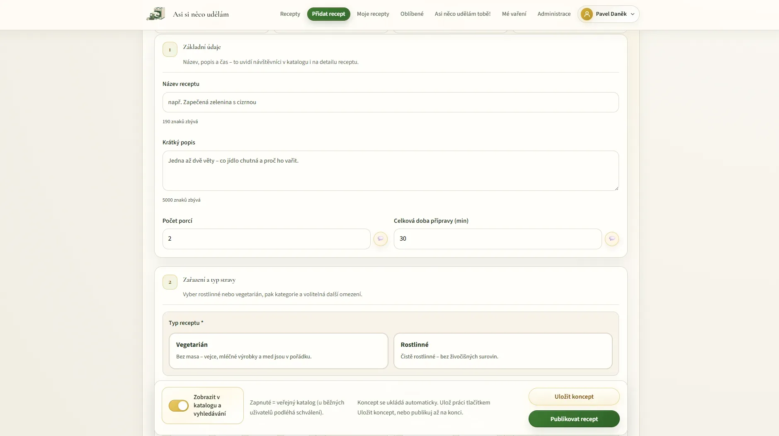Open hint bubble next to Počet porcí
This screenshot has height=436, width=779.
[x=381, y=239]
